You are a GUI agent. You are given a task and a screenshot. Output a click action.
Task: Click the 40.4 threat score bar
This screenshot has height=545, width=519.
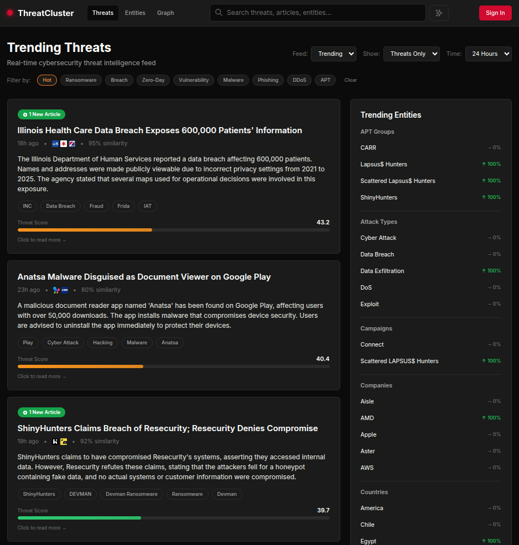click(x=174, y=366)
